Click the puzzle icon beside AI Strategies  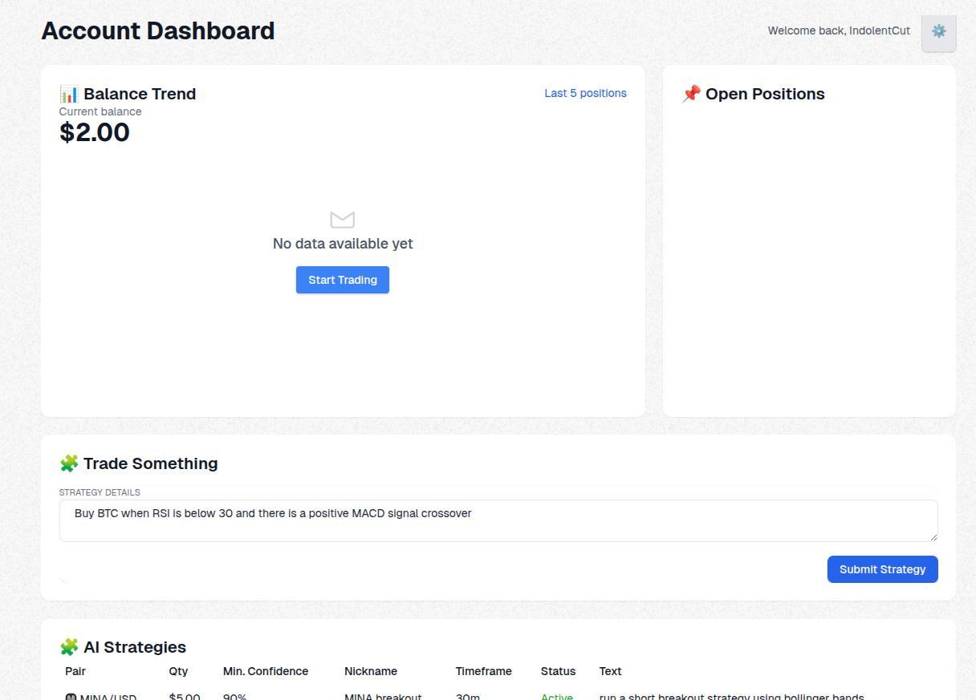point(69,647)
